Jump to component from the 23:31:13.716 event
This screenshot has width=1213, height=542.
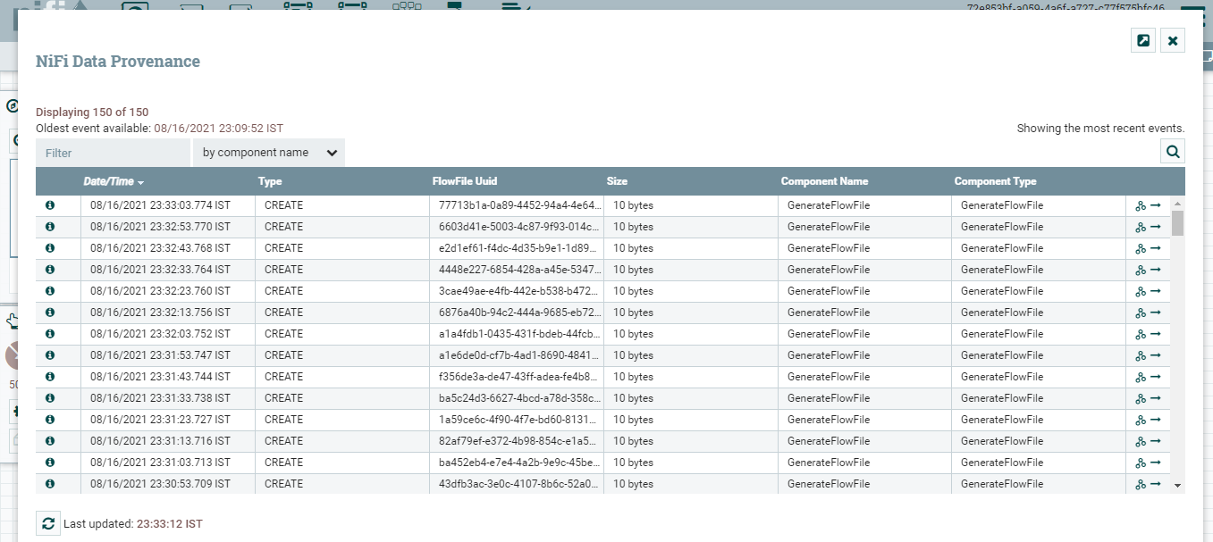click(x=1156, y=440)
